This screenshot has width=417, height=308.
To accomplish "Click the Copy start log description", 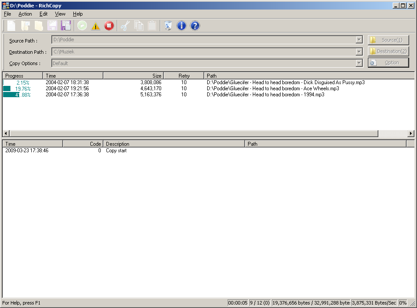I will 116,151.
